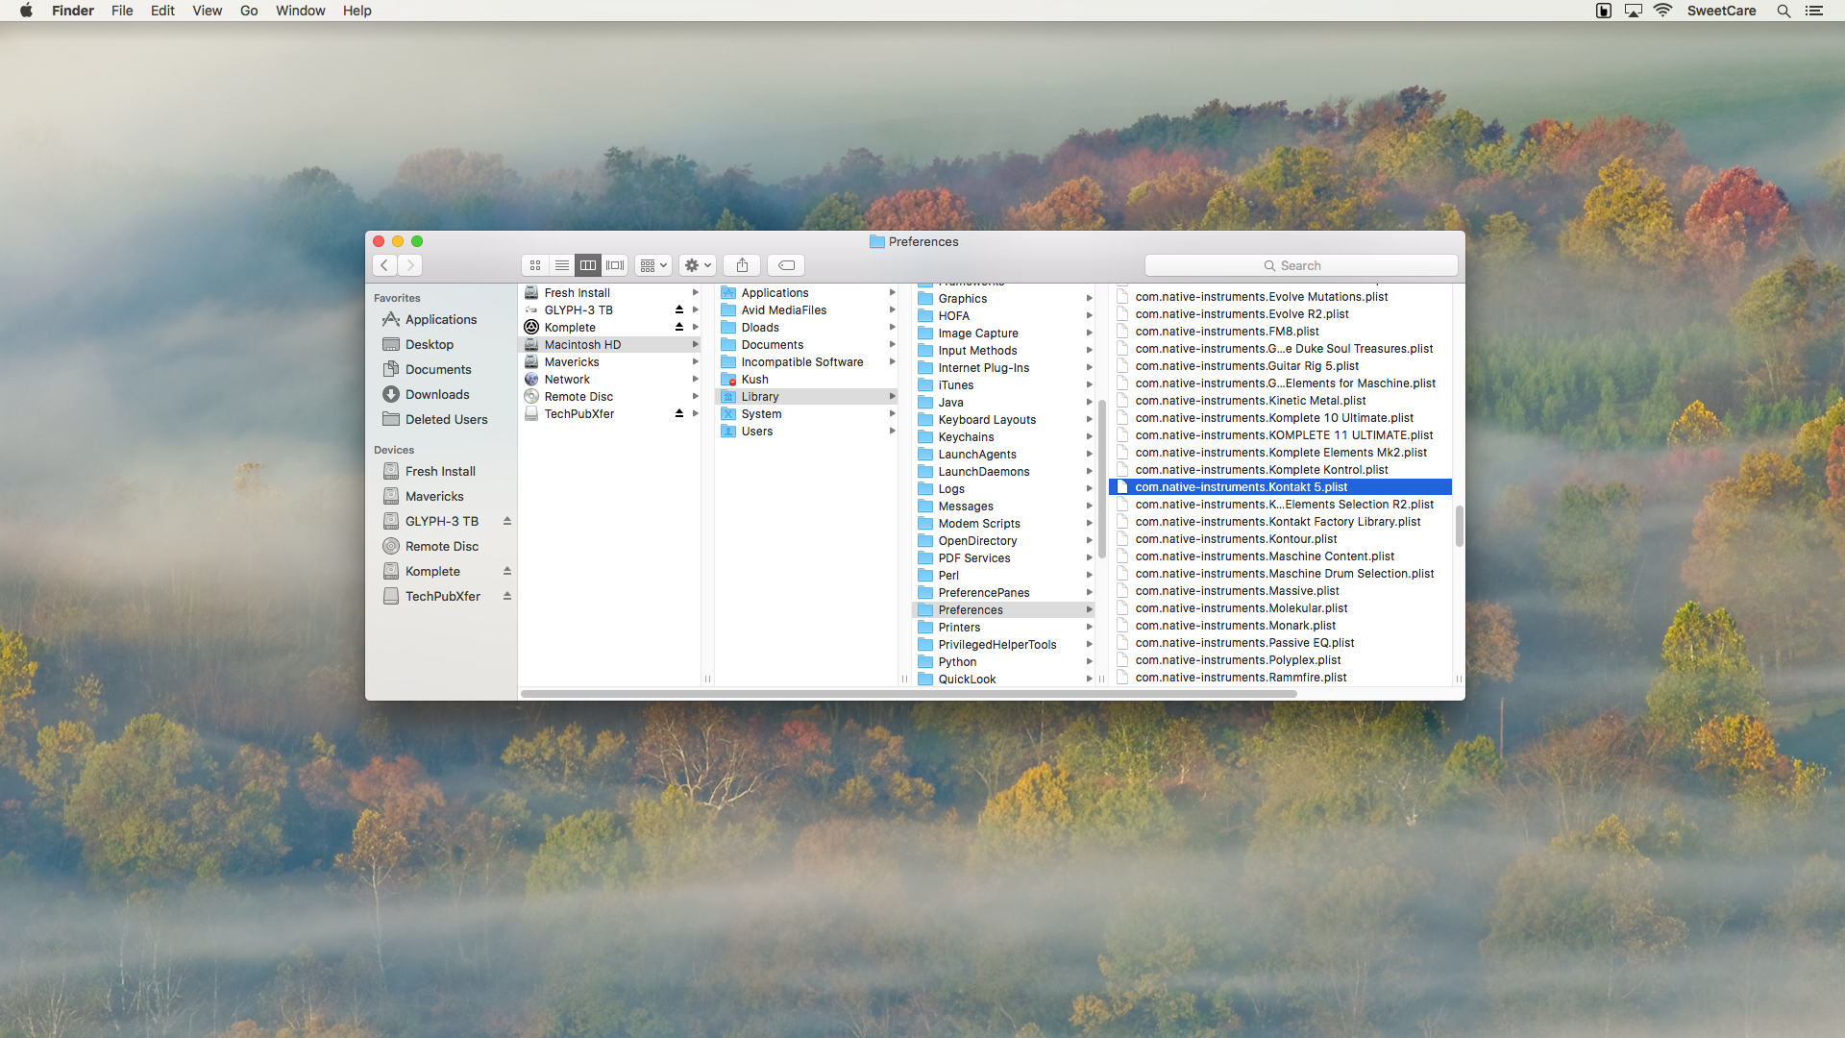Select Fresh Install under sidebar Devices

(x=440, y=471)
